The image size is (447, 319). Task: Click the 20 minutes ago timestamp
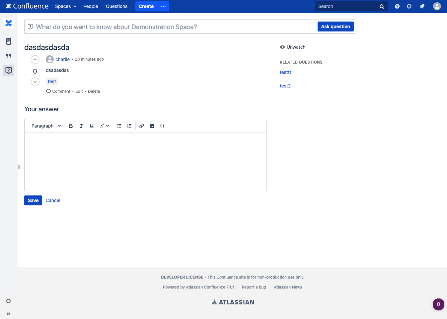click(89, 59)
